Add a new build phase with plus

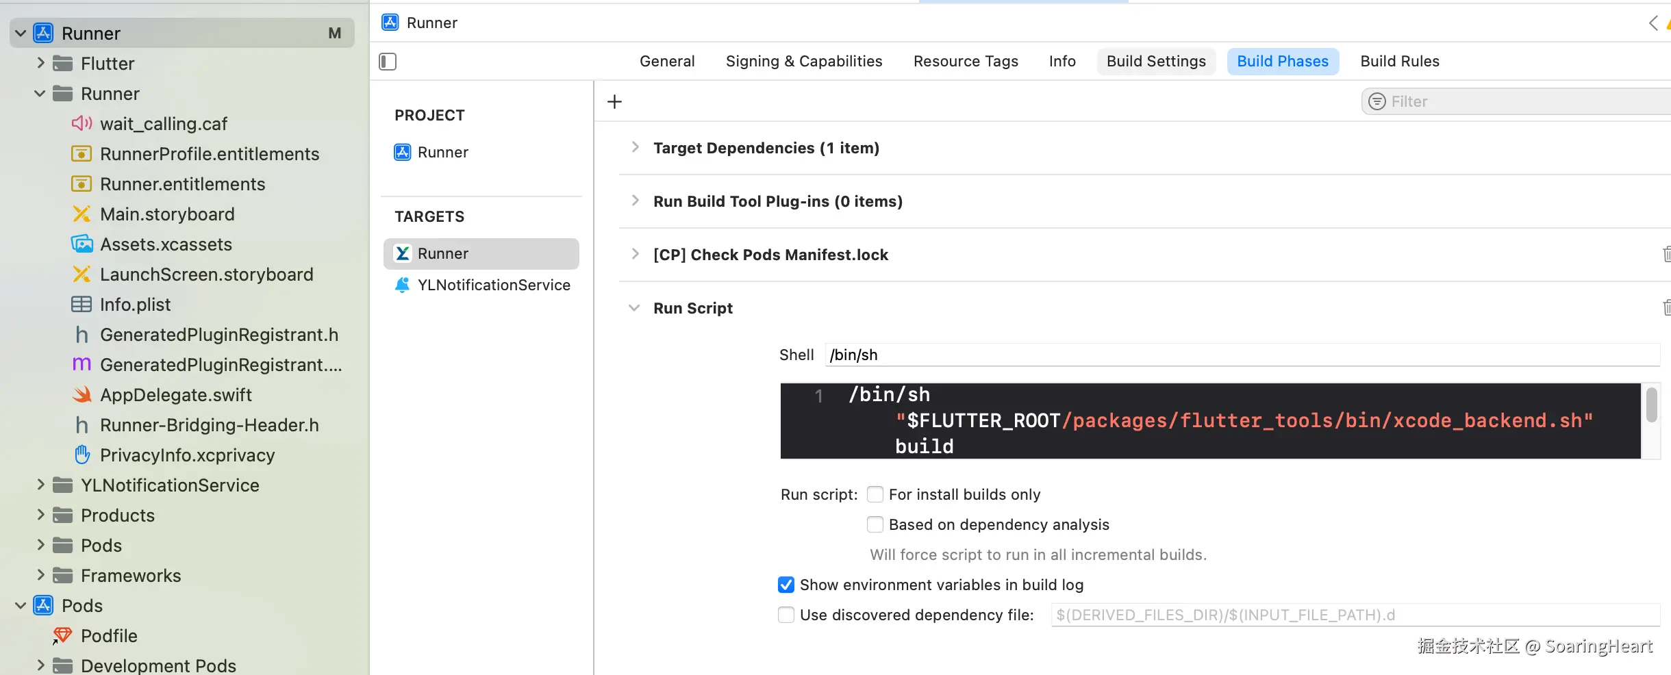tap(614, 101)
